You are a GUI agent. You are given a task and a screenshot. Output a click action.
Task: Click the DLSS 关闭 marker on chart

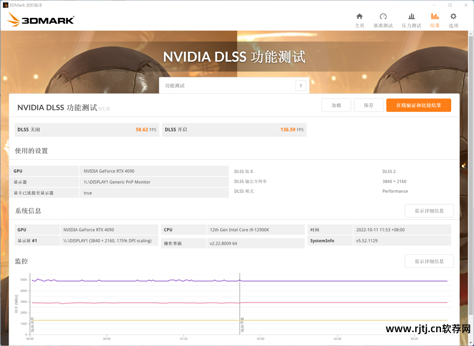pyautogui.click(x=33, y=324)
